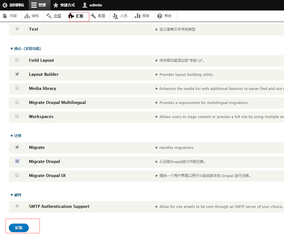Click the Layout Builder module name

[44, 74]
